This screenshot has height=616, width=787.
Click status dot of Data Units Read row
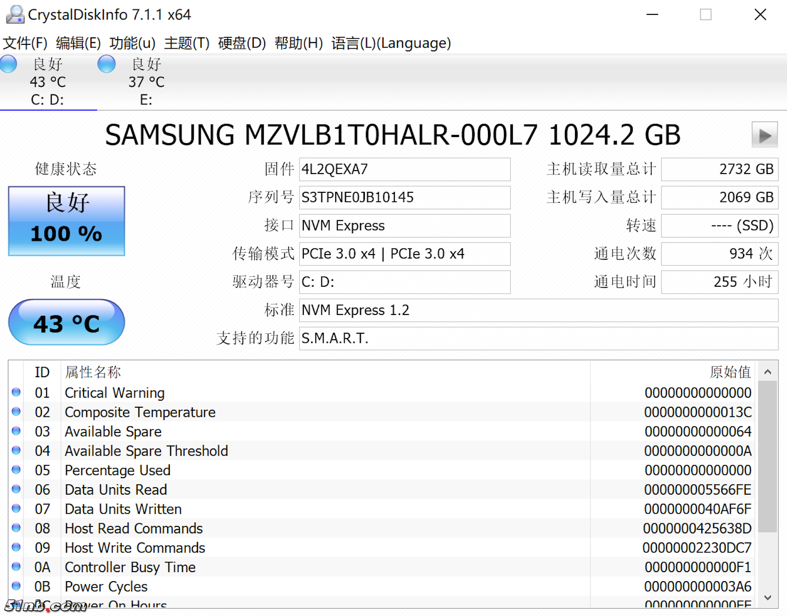point(16,489)
